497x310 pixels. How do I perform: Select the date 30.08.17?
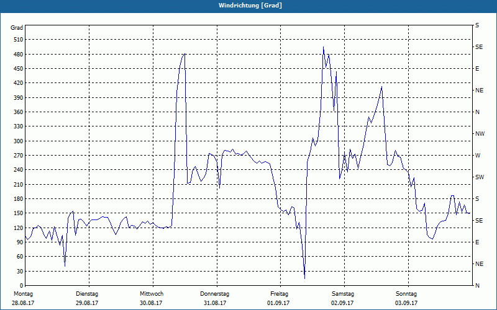[x=151, y=303]
